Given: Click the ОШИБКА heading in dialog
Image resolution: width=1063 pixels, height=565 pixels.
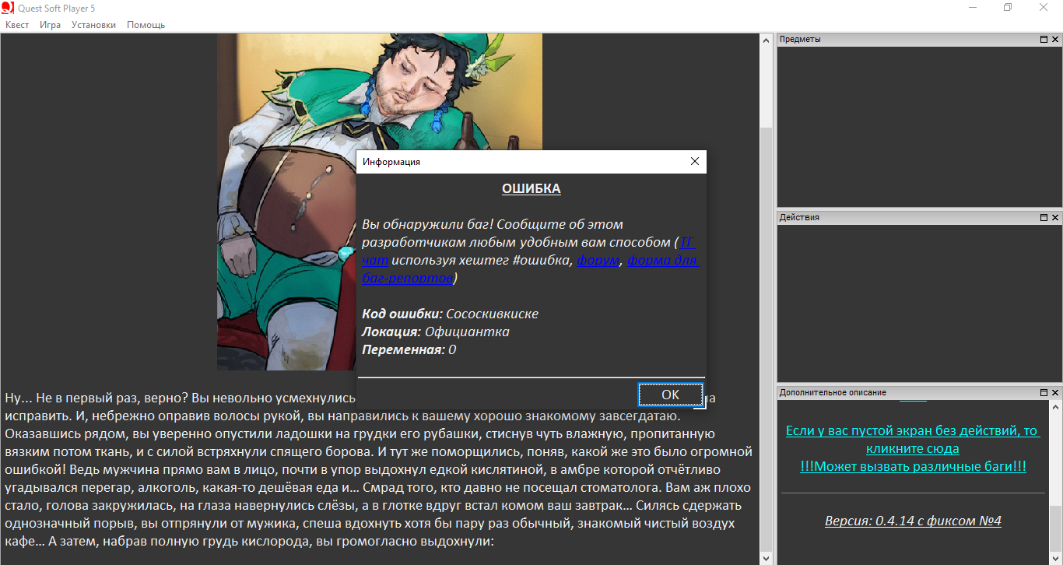Looking at the screenshot, I should tap(531, 189).
